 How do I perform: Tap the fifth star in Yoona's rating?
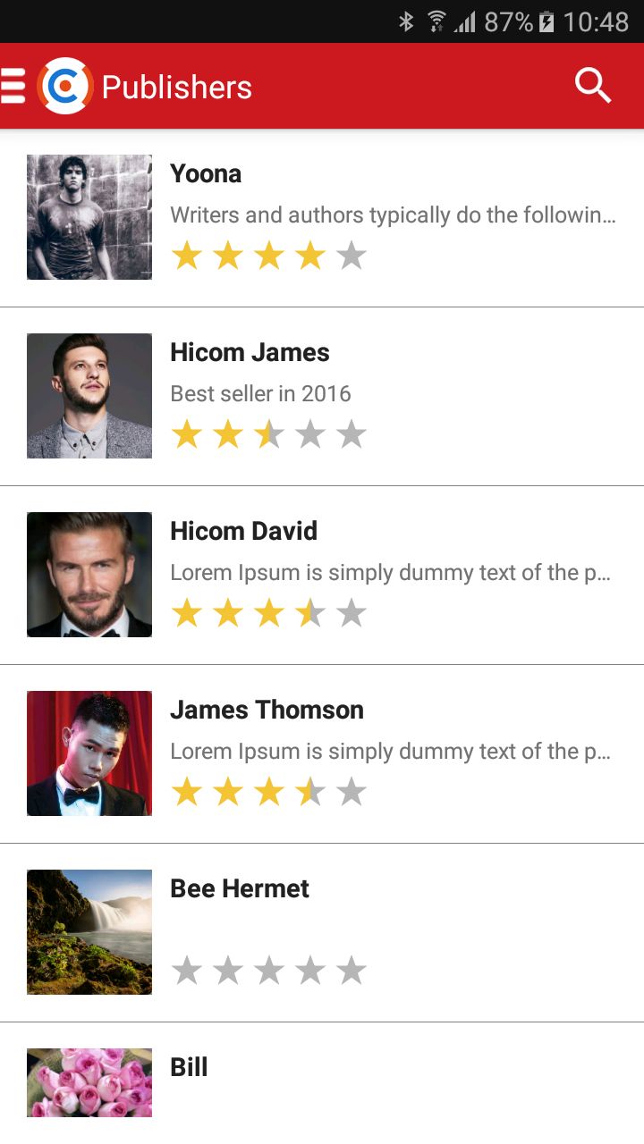tap(352, 256)
